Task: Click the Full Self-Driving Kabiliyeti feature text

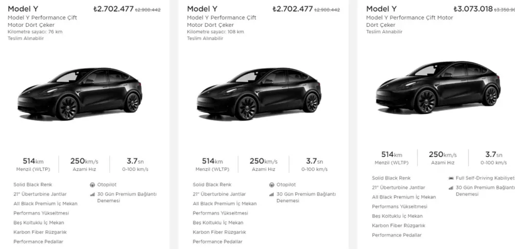Action: (x=485, y=178)
